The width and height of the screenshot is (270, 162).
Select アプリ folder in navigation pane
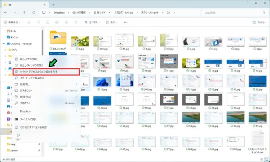tap(13, 50)
